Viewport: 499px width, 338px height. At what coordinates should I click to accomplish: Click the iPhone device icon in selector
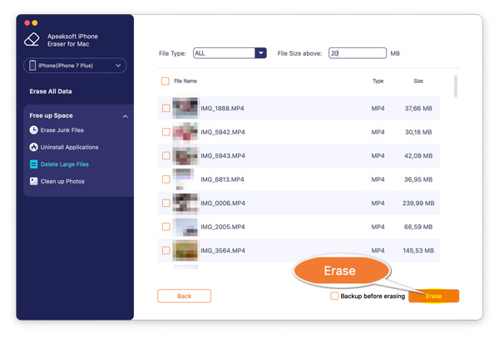tap(32, 66)
